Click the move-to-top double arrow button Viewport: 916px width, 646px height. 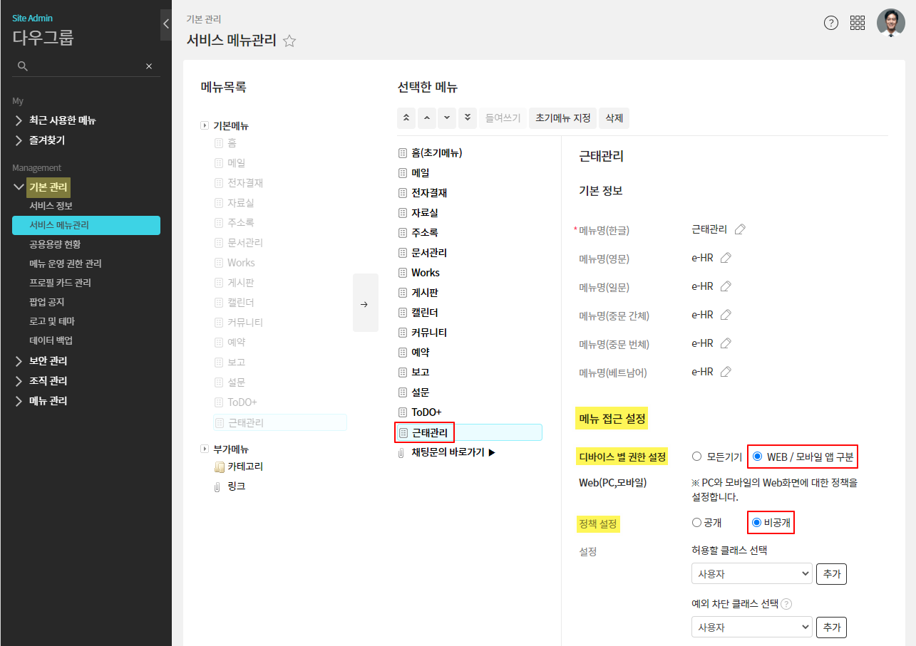[406, 118]
